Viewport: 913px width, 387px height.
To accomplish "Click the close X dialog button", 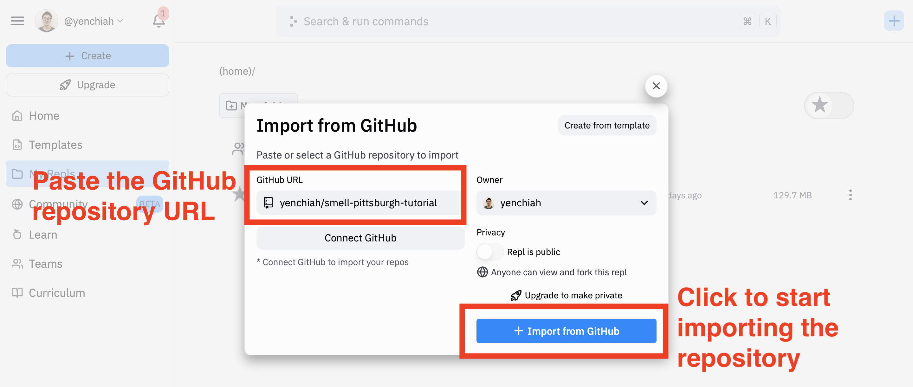I will (x=656, y=85).
